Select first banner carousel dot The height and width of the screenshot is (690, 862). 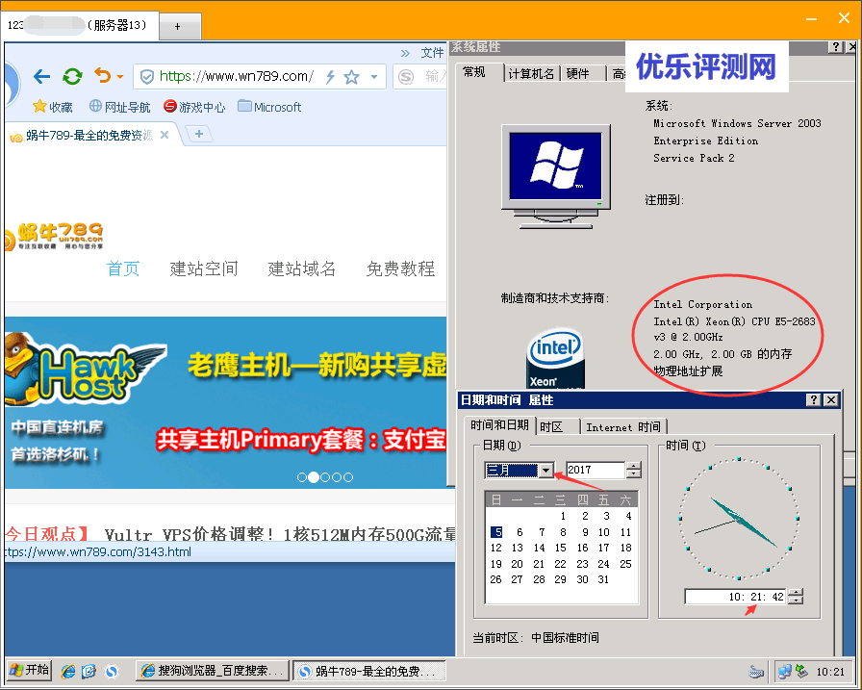[302, 477]
